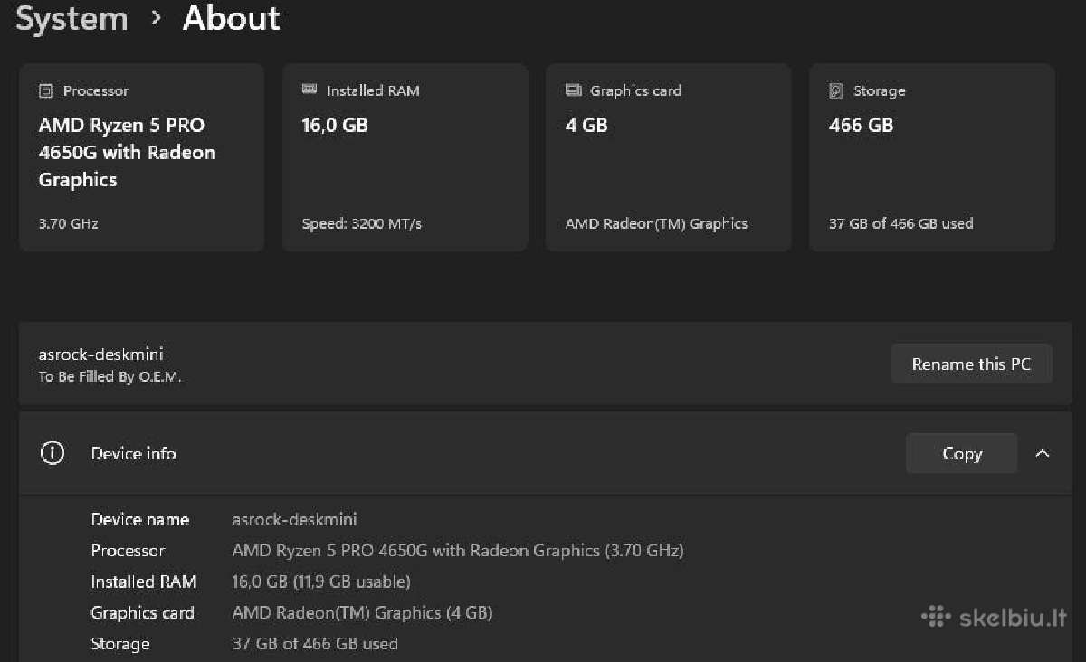This screenshot has height=662, width=1086.
Task: Click the Graphics card icon
Action: (x=573, y=90)
